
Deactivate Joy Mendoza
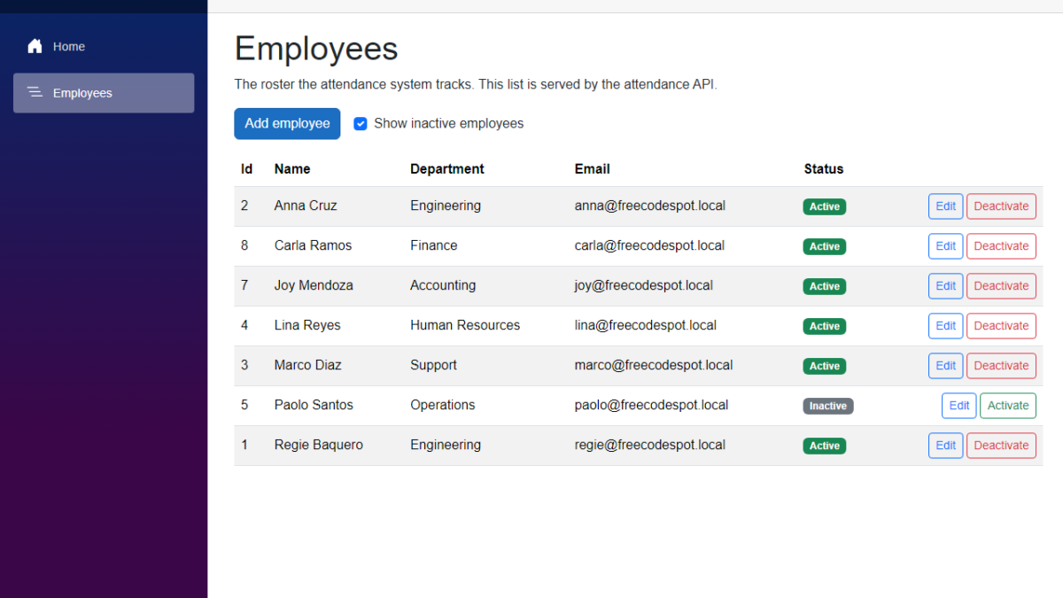point(1001,286)
